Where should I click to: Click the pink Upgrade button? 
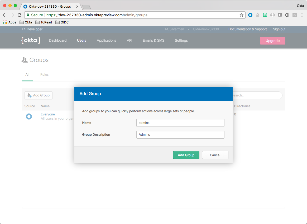272,41
